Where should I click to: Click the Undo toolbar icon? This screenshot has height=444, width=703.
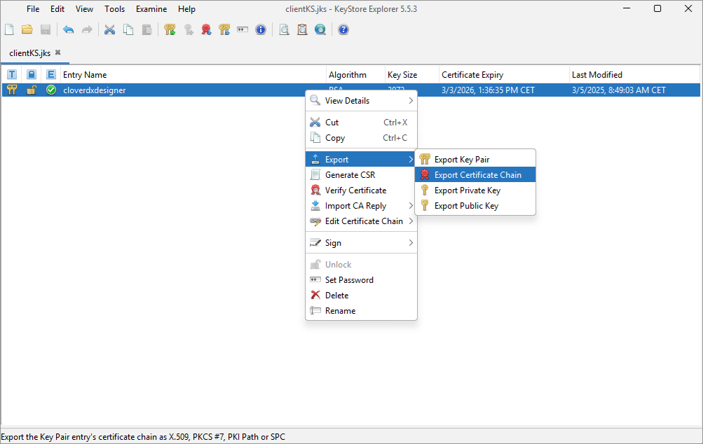pyautogui.click(x=68, y=29)
